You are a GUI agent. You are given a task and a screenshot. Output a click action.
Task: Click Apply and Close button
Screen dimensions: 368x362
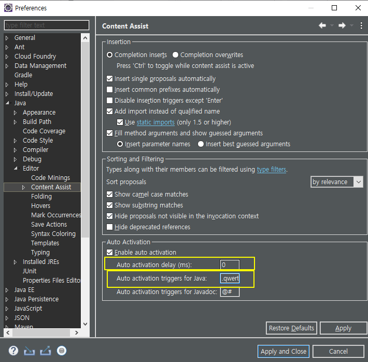(x=284, y=352)
